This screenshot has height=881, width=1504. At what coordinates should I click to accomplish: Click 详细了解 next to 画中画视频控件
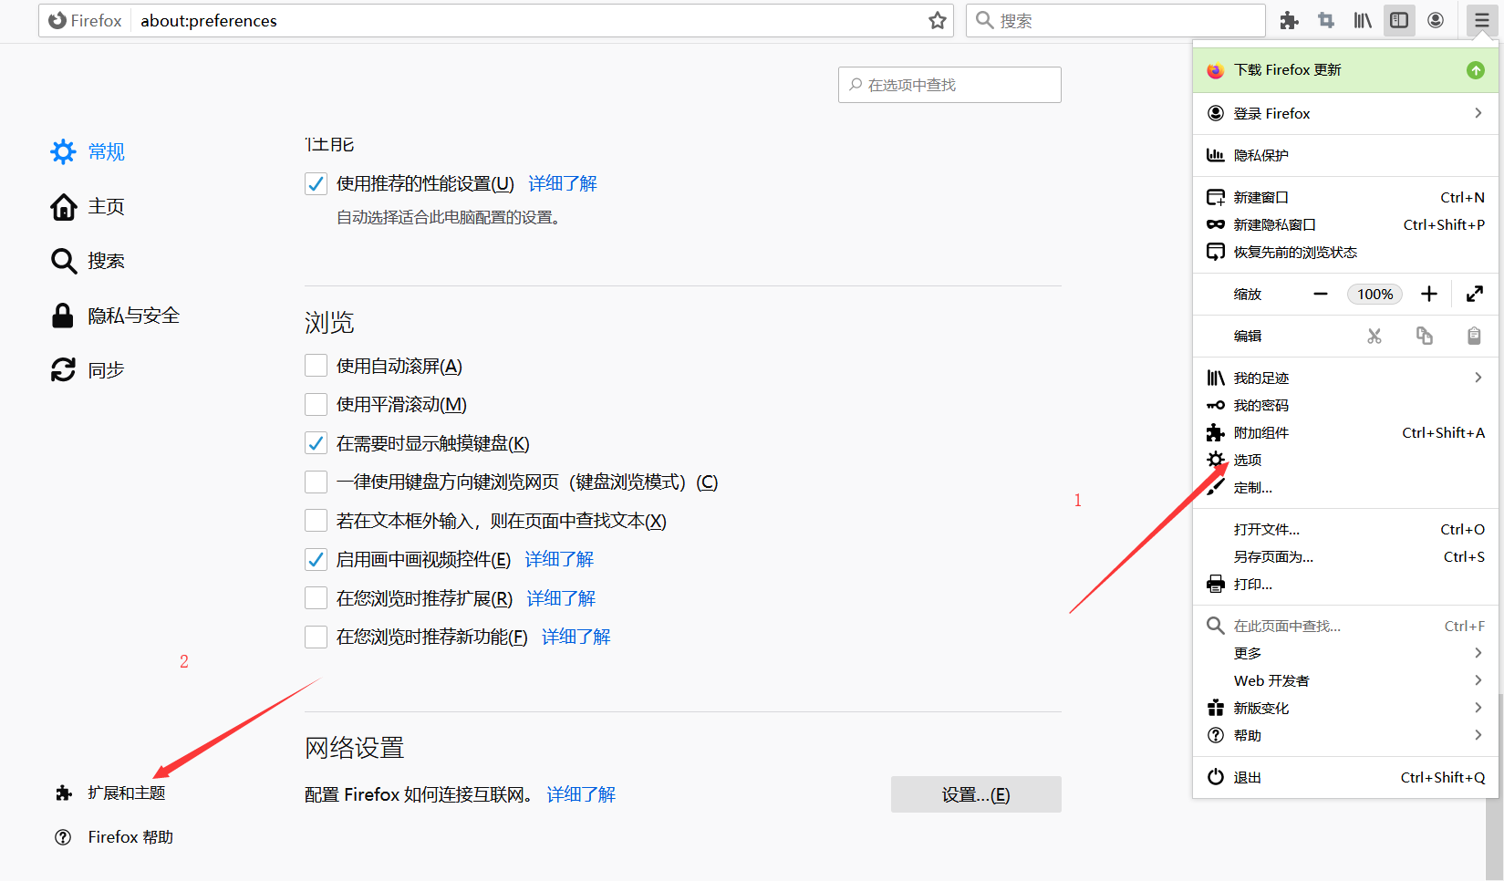[559, 559]
